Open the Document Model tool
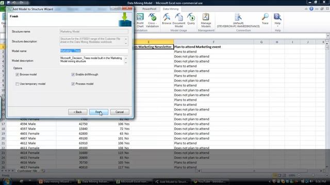Viewport: 330px width, 185px height. coord(179,20)
